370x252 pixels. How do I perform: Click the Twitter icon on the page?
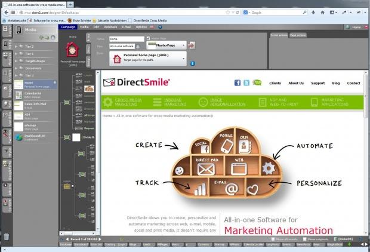pos(246,83)
